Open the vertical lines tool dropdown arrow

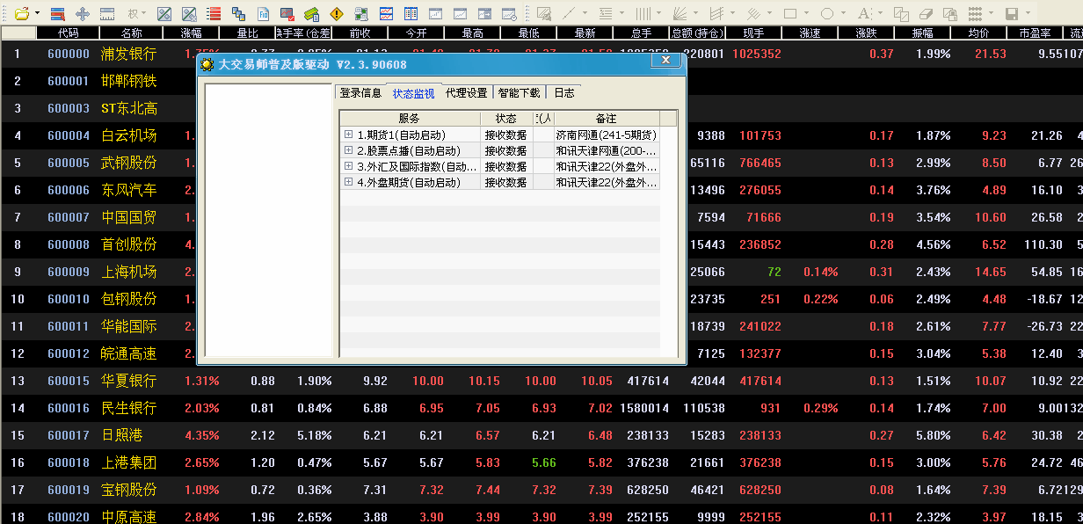658,13
